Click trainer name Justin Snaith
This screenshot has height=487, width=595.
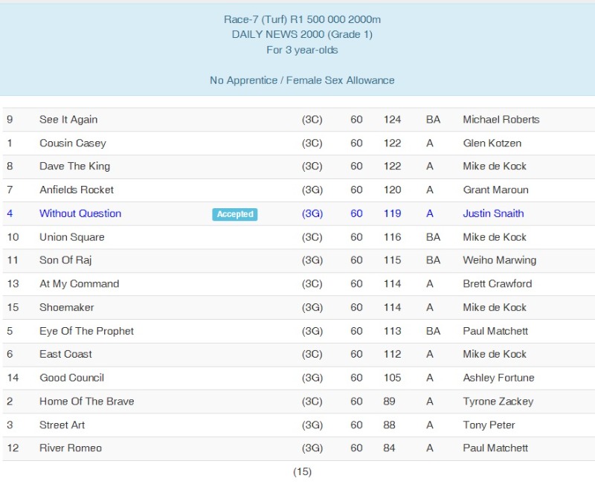coord(493,213)
